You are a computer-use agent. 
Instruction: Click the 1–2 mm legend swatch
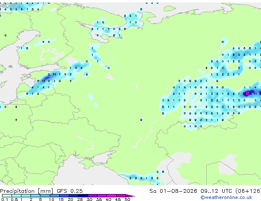pos(26,196)
